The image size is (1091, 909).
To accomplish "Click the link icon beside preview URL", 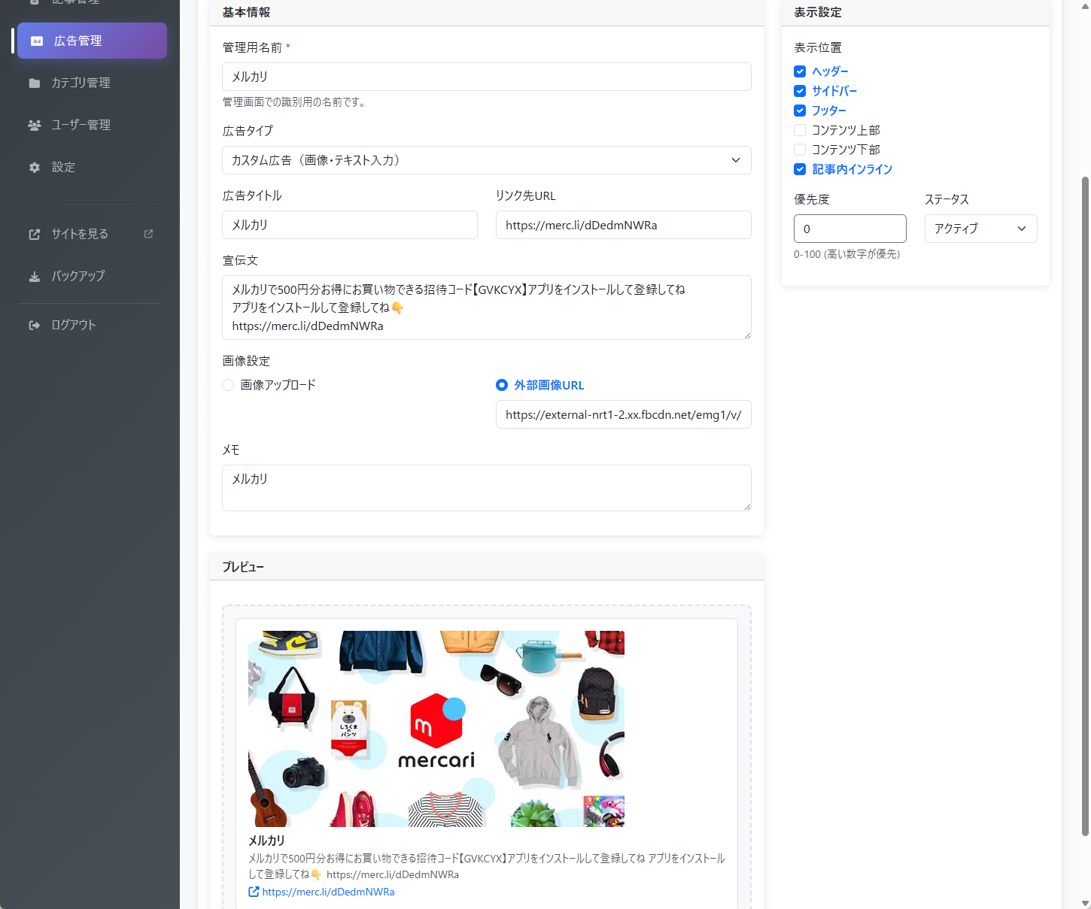I will click(x=254, y=892).
